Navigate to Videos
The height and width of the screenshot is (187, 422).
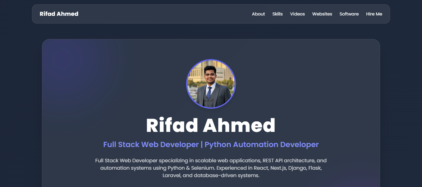(x=297, y=14)
